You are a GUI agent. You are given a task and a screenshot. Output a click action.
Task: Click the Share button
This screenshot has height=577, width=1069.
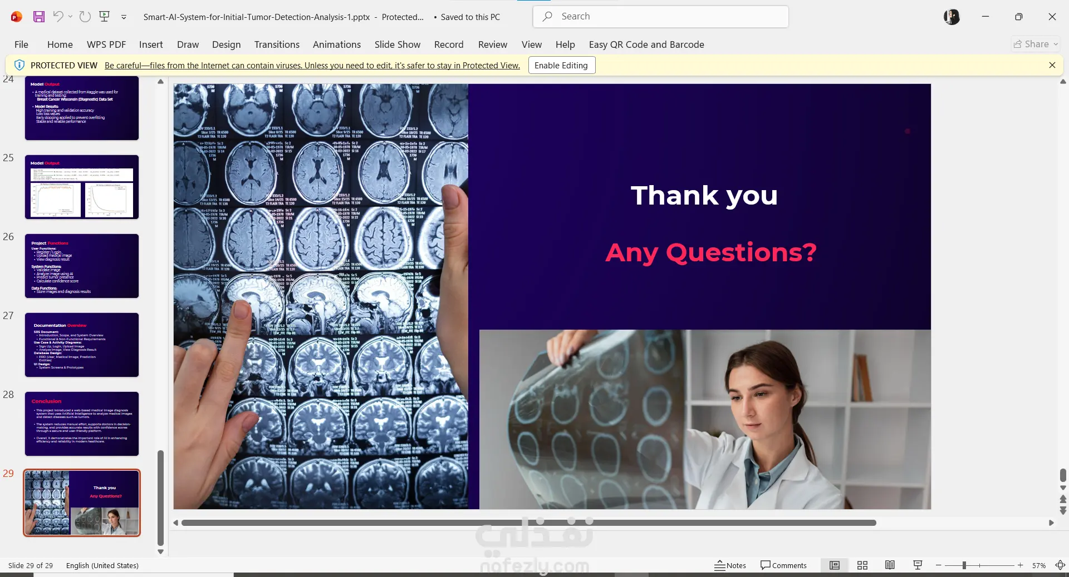[1036, 44]
